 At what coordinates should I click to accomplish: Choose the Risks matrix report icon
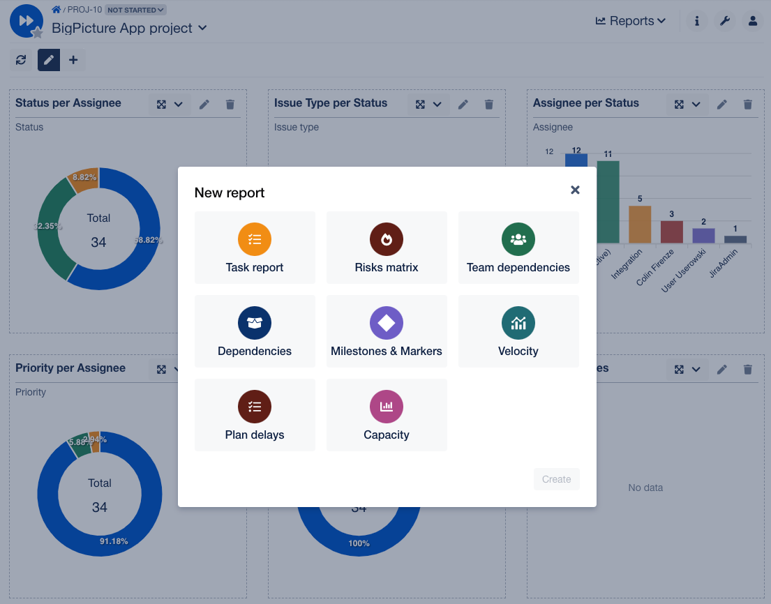coord(387,239)
